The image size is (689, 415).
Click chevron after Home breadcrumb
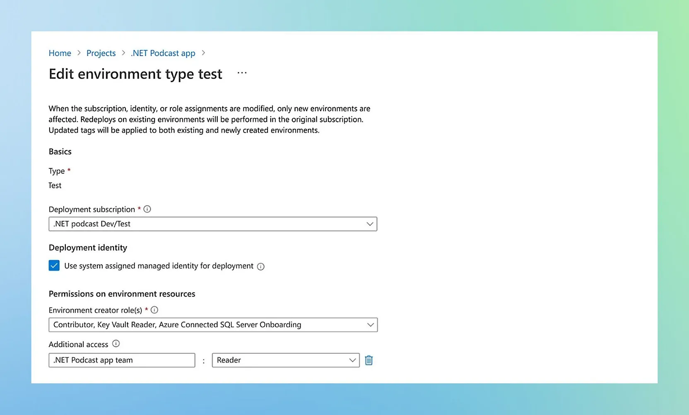tap(79, 53)
